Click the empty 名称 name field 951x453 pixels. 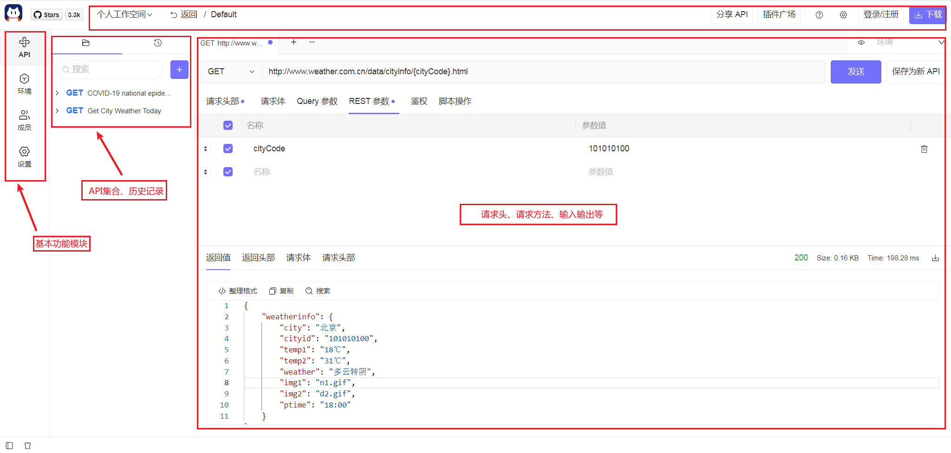coord(262,172)
